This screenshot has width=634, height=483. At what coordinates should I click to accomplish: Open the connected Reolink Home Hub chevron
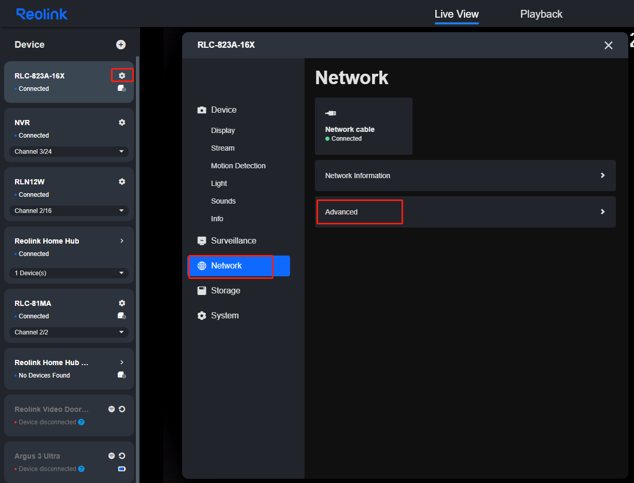tap(122, 241)
